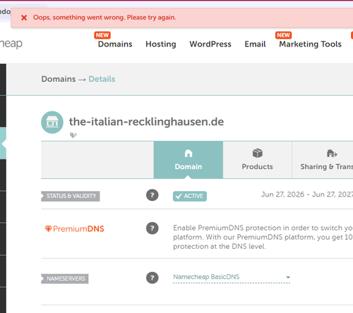The height and width of the screenshot is (313, 353).
Task: Open the Email navigation menu
Action: coord(255,44)
